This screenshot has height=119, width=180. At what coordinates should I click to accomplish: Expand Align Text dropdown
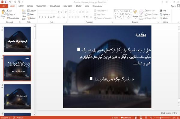(x=99, y=14)
